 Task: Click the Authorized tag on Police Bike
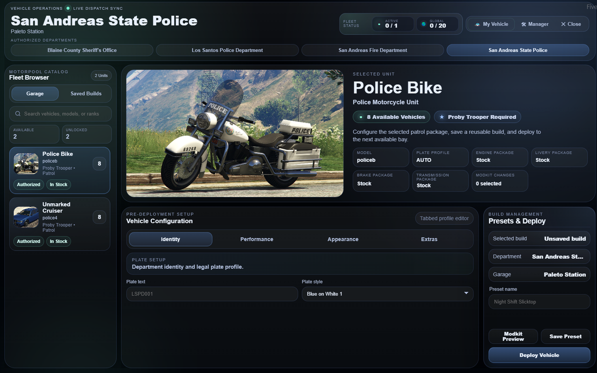[28, 185]
